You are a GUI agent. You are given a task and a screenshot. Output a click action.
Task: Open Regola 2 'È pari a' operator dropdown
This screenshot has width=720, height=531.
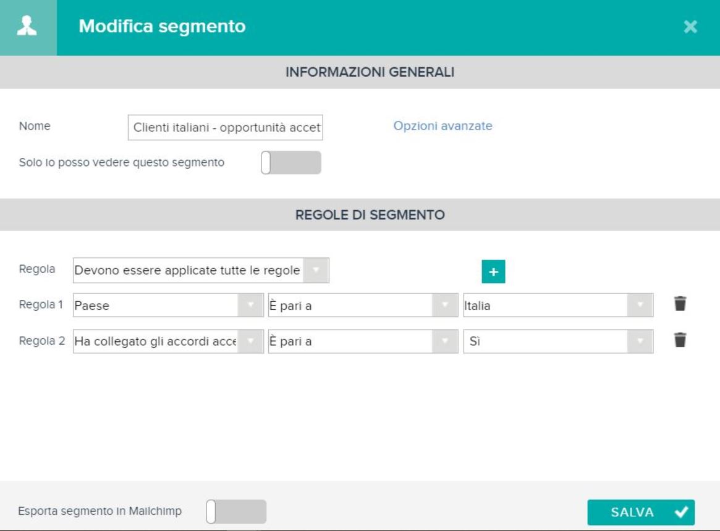point(363,341)
